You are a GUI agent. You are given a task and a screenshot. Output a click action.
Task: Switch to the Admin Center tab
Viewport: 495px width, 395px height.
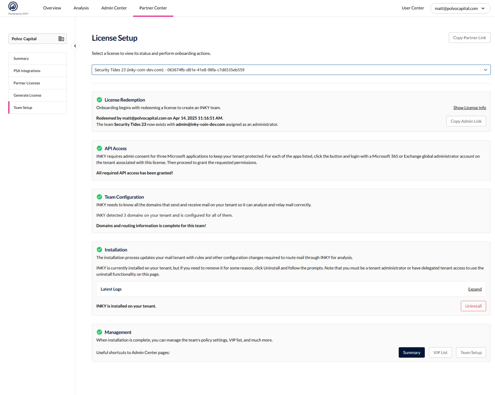tap(114, 8)
